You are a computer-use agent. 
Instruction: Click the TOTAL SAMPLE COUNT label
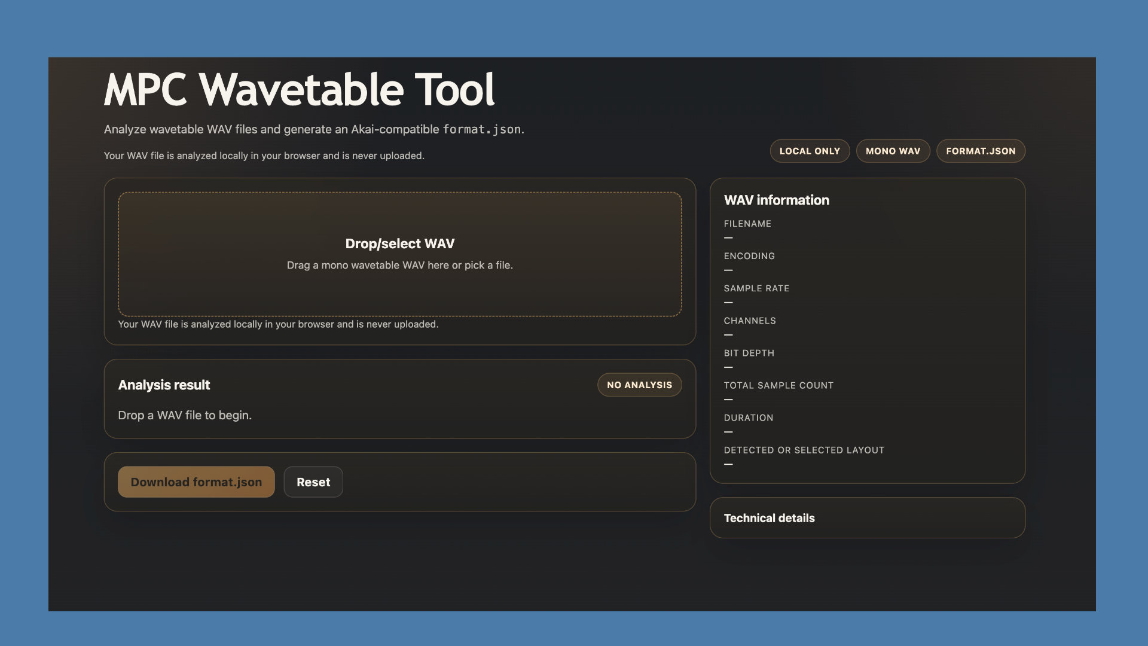tap(778, 385)
